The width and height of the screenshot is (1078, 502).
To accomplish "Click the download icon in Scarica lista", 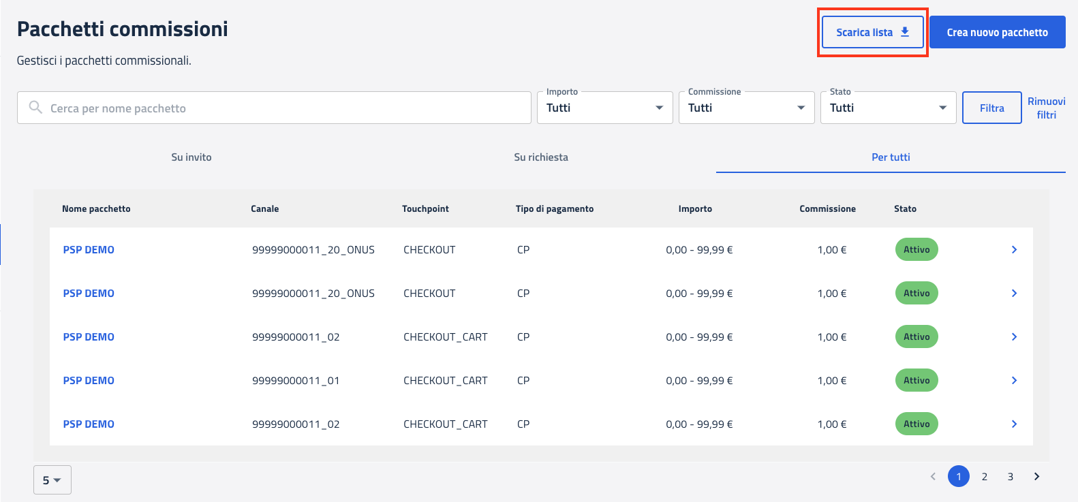I will point(905,32).
